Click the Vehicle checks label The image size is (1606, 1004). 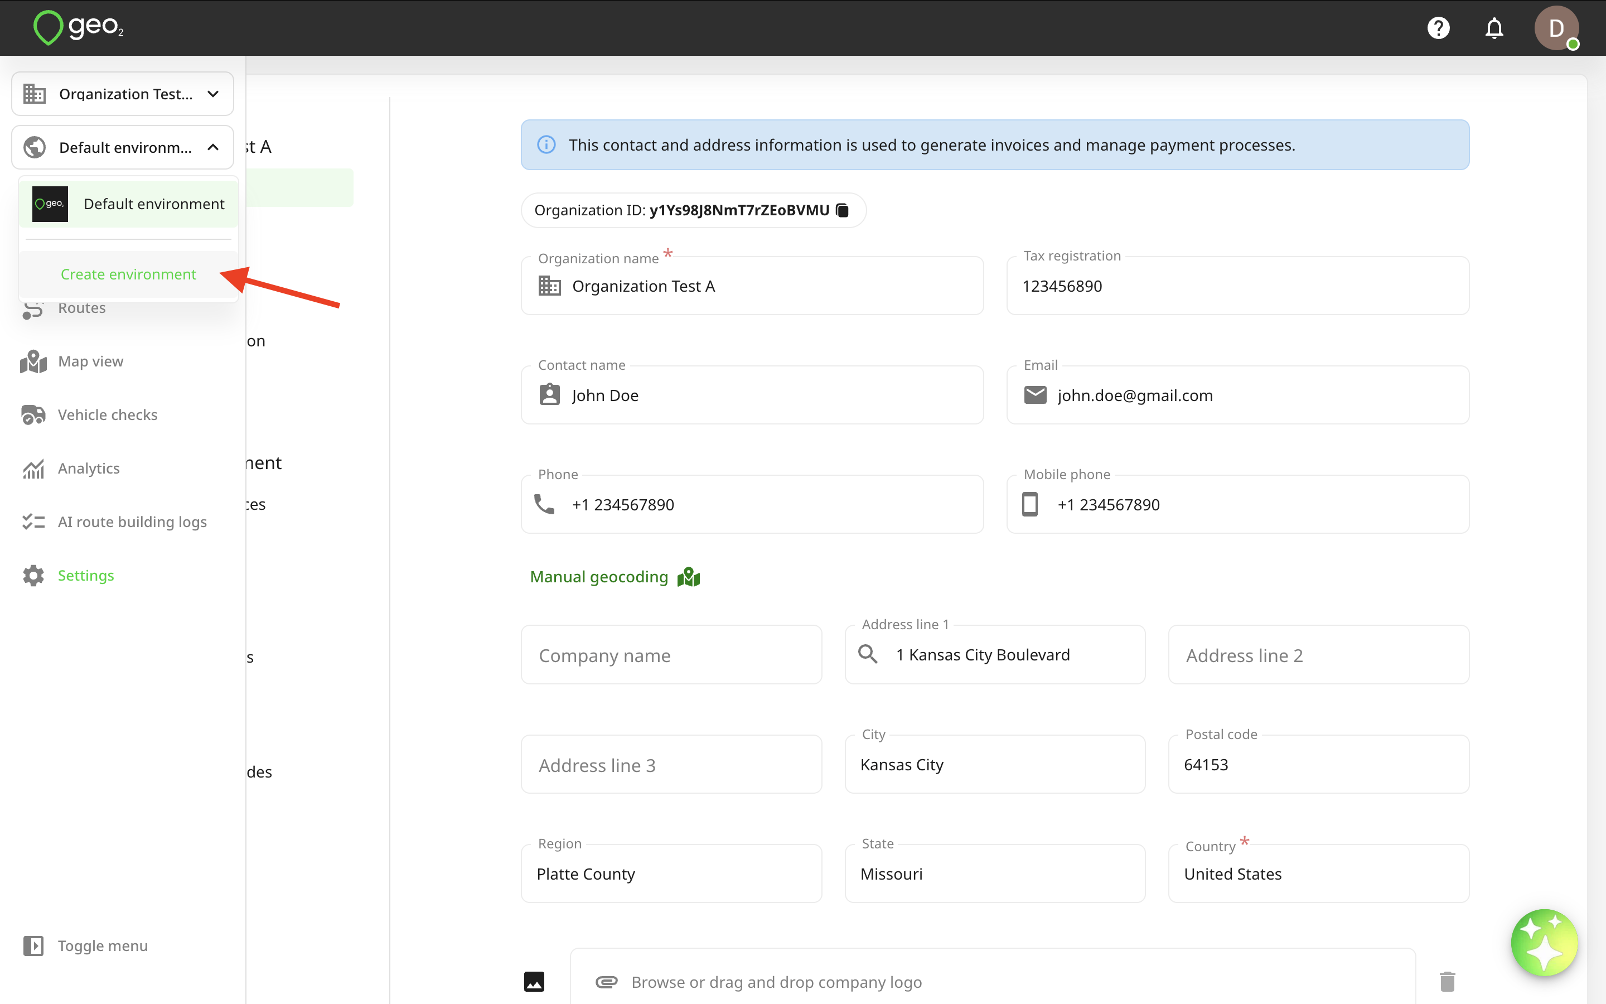tap(108, 415)
